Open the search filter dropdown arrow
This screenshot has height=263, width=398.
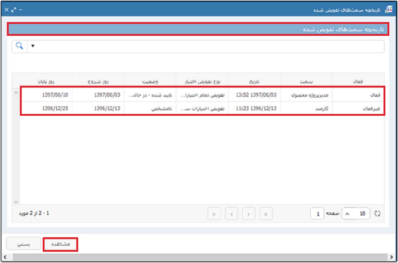[x=33, y=46]
